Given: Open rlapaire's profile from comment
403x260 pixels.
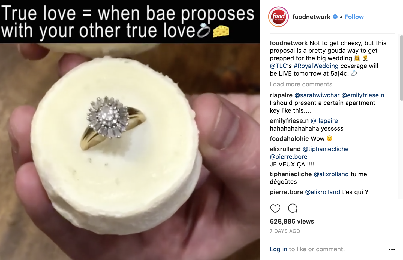Looking at the screenshot, I should [281, 95].
